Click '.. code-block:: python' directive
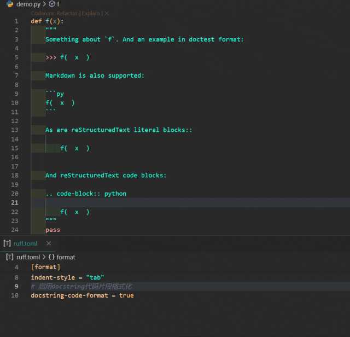Image resolution: width=350 pixels, height=337 pixels. (x=86, y=194)
